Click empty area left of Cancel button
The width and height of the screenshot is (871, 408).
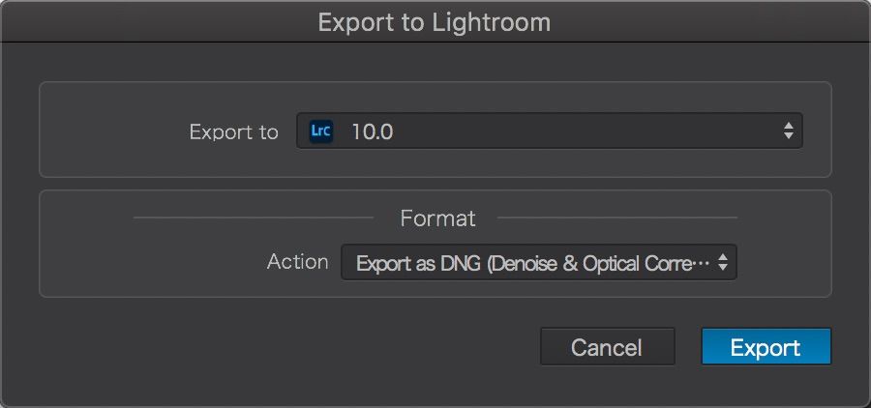290,348
